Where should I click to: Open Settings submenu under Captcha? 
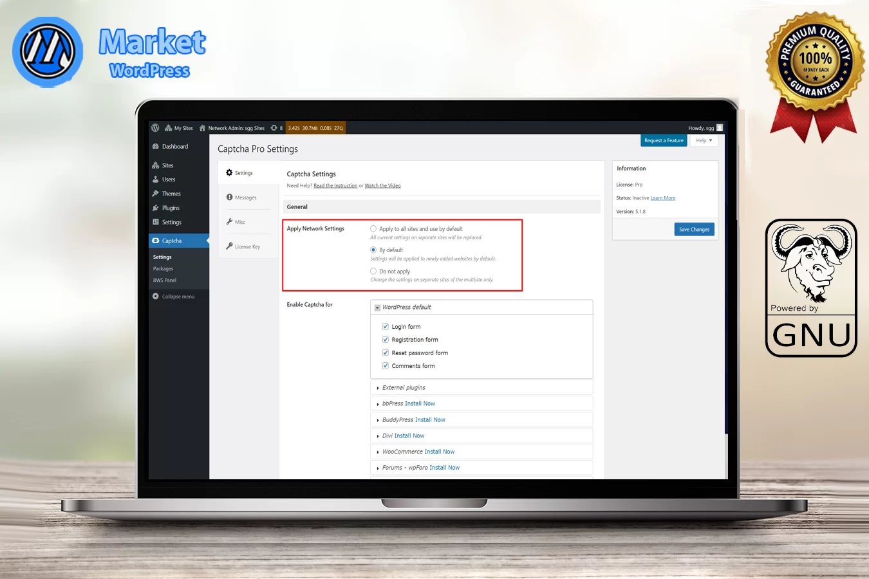tap(162, 257)
